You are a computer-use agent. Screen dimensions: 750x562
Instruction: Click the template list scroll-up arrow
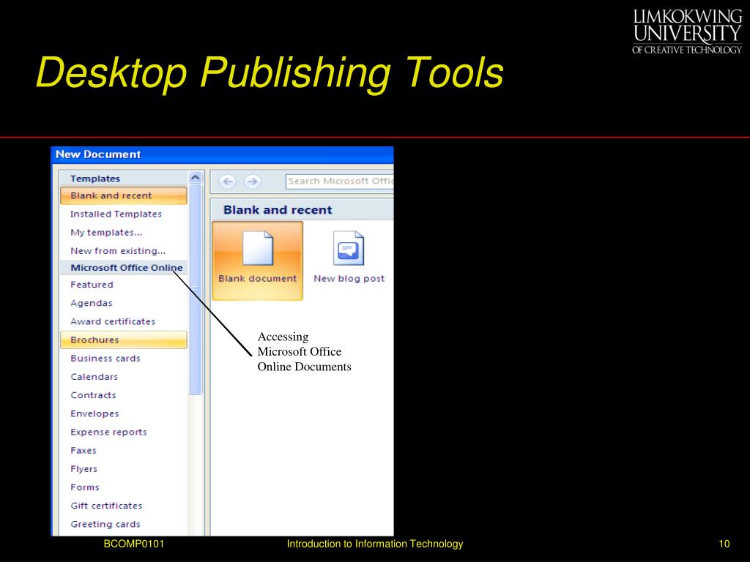point(195,178)
